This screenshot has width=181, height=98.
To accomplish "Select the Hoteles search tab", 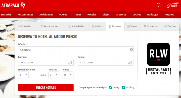I will click(x=115, y=26).
